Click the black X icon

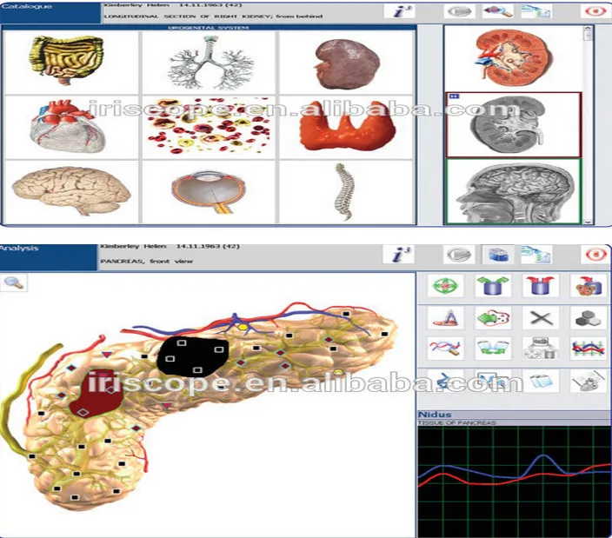click(541, 317)
